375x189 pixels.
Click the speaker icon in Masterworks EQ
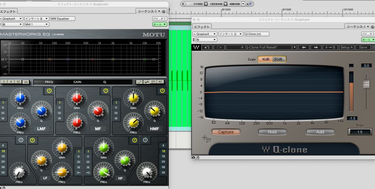(160, 82)
